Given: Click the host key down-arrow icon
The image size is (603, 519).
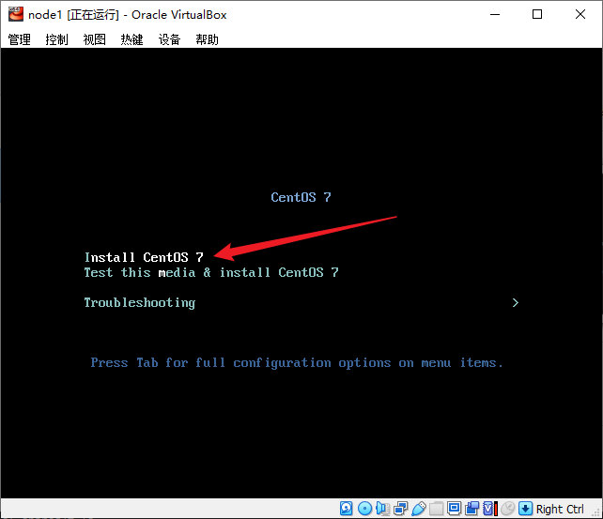Looking at the screenshot, I should [525, 509].
